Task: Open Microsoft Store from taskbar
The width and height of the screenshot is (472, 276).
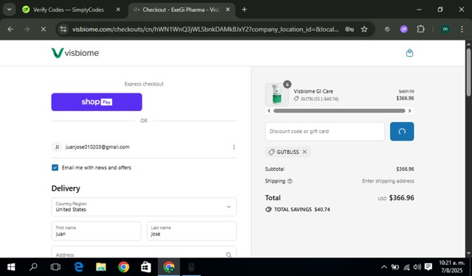Action: pos(146,266)
